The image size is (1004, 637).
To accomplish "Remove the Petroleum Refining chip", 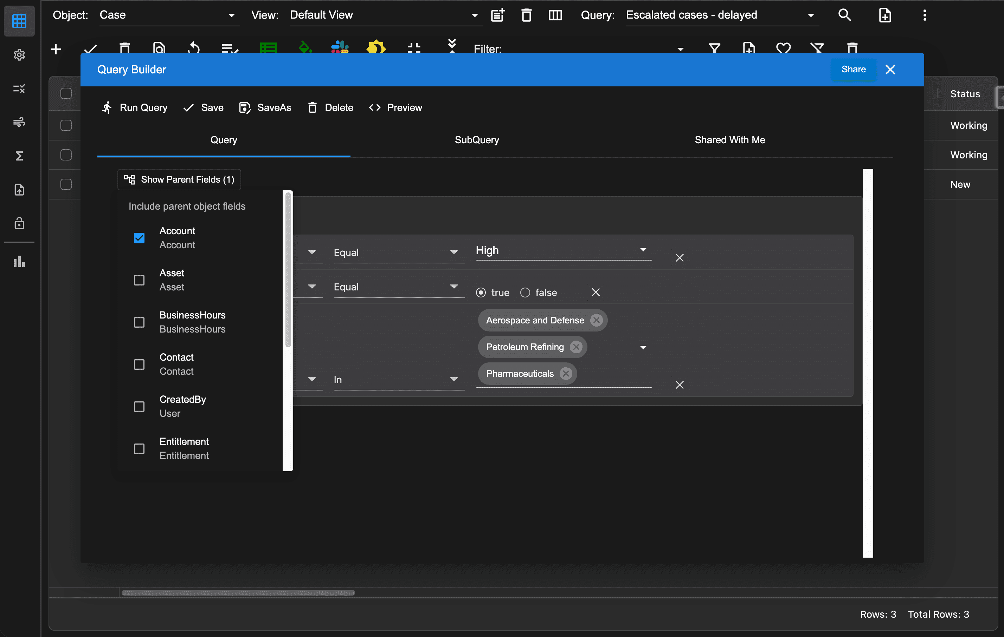I will 576,347.
